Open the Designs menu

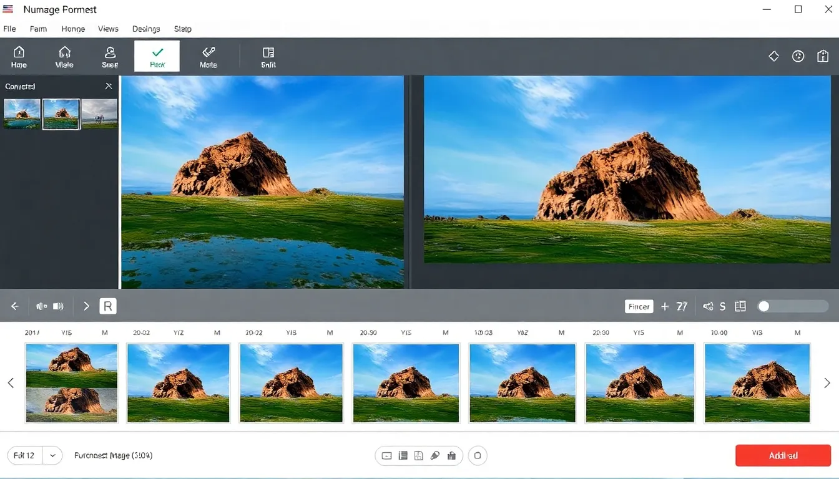pyautogui.click(x=145, y=29)
